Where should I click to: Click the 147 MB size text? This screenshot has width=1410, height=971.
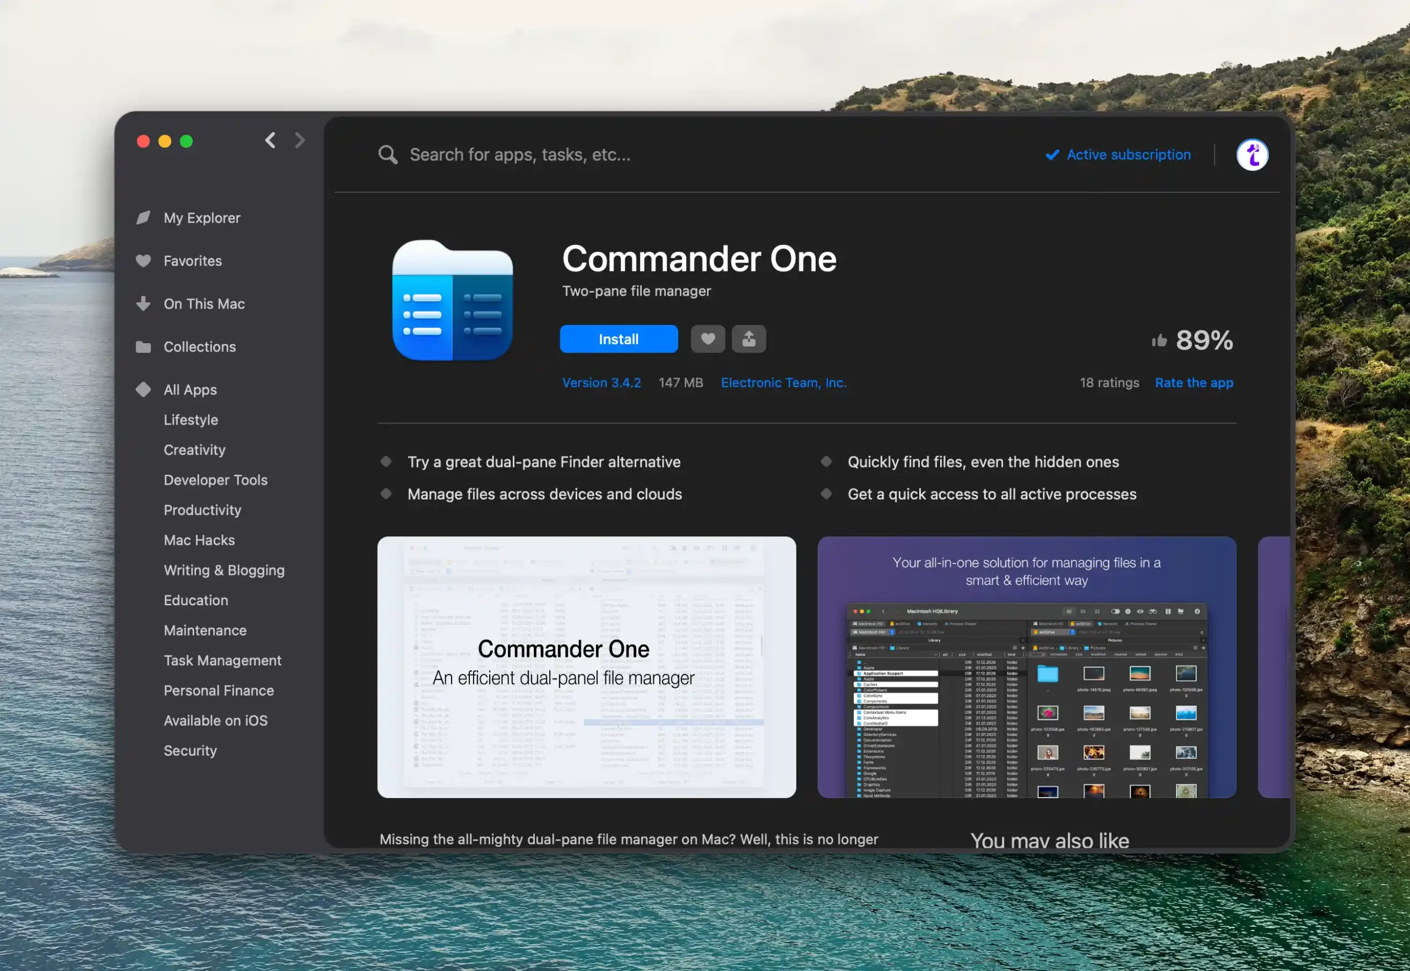[x=681, y=383]
